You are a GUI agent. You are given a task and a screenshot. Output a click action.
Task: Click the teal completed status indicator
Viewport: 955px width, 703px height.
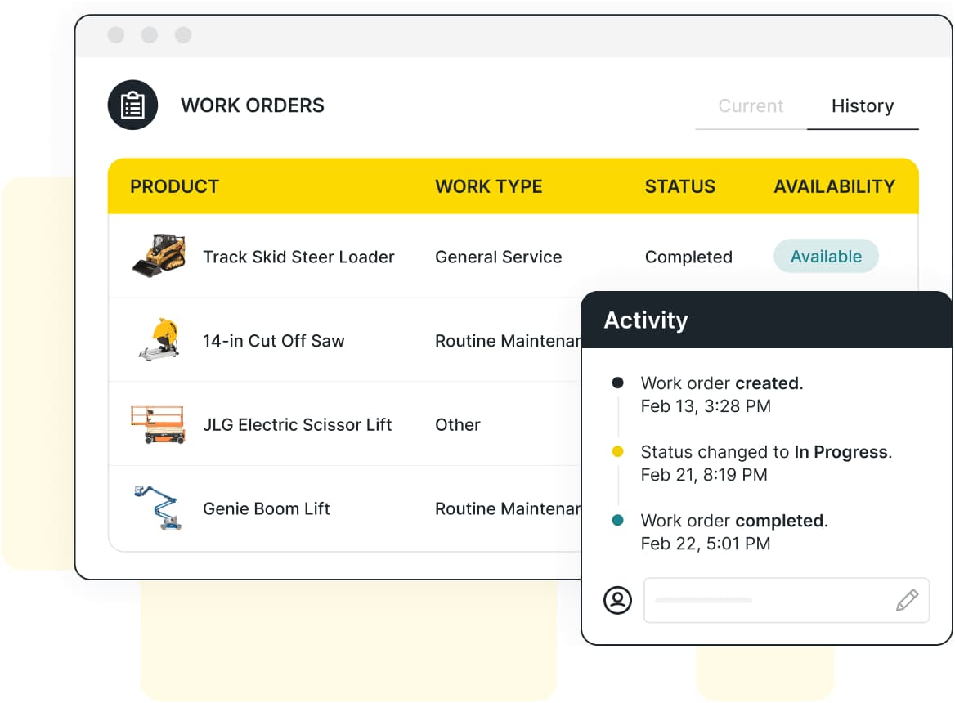click(617, 521)
